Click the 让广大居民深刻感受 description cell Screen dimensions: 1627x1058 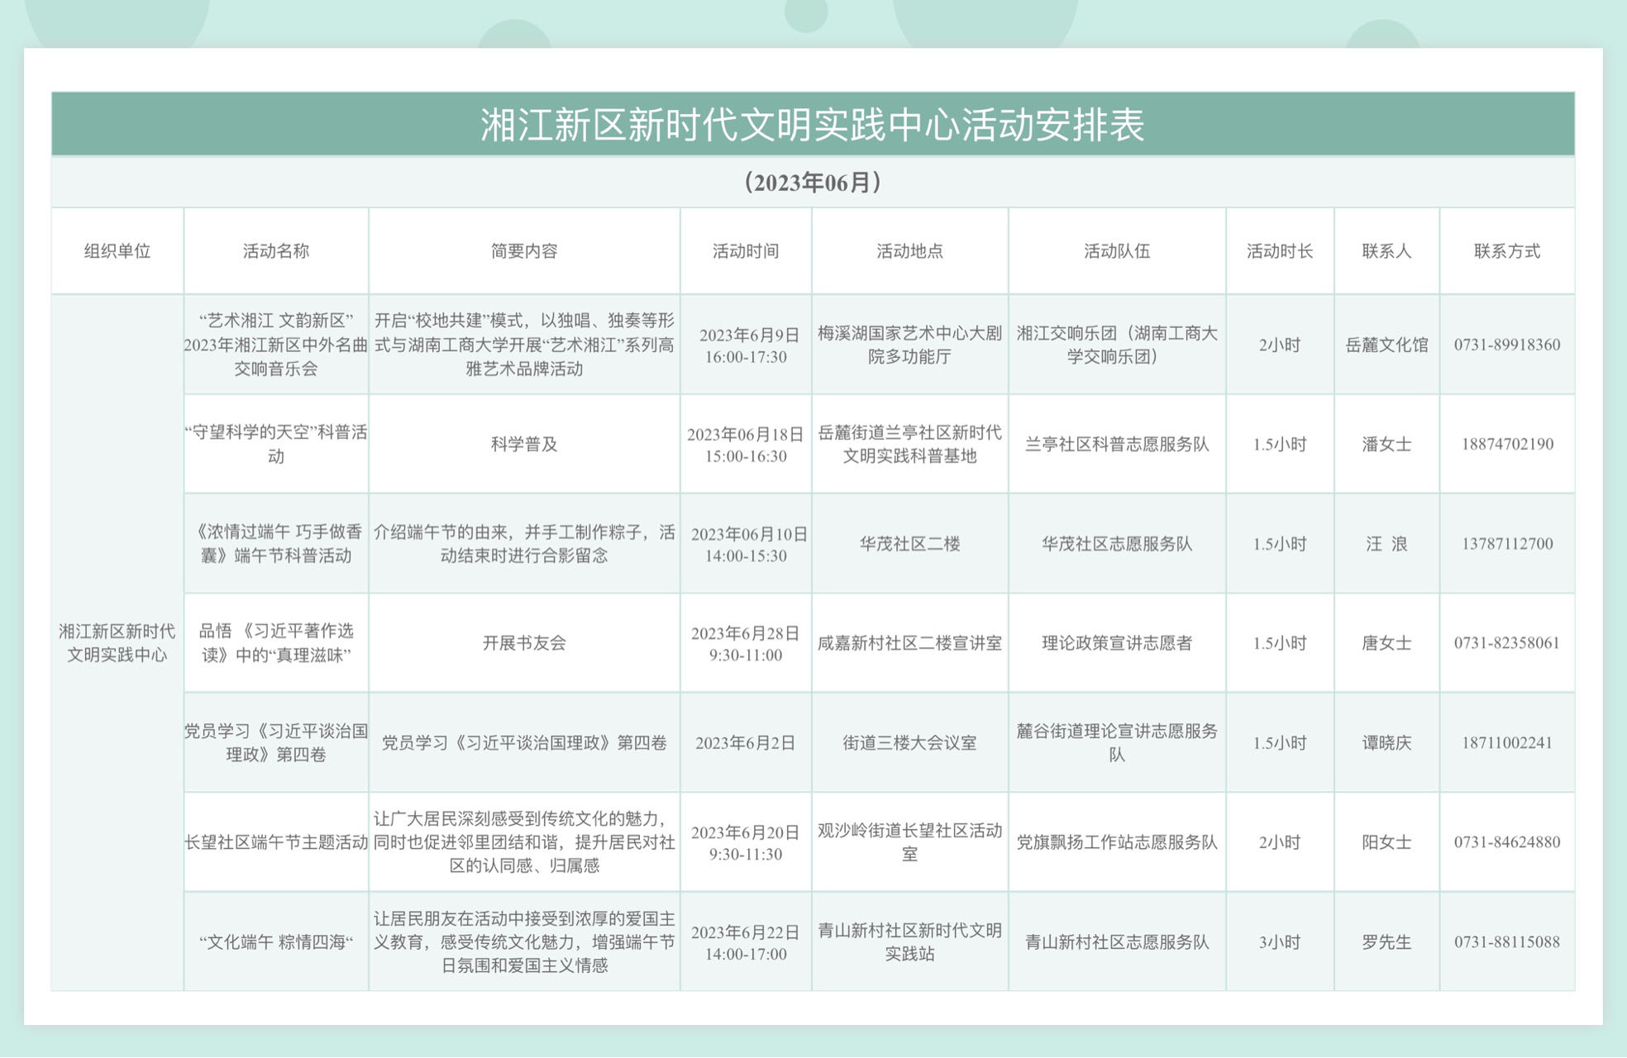(524, 842)
